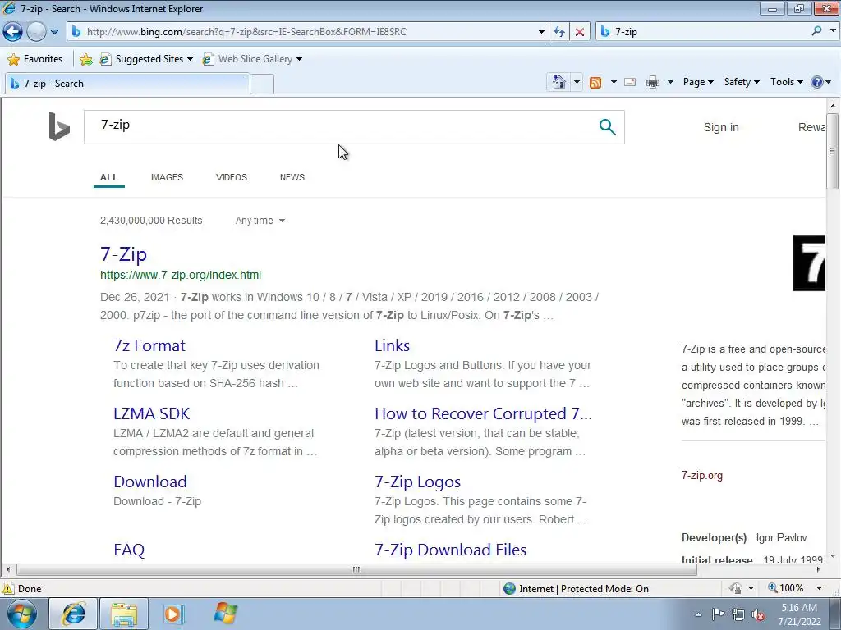Click the volume muted tray icon
The height and width of the screenshot is (630, 841).
[x=758, y=614]
